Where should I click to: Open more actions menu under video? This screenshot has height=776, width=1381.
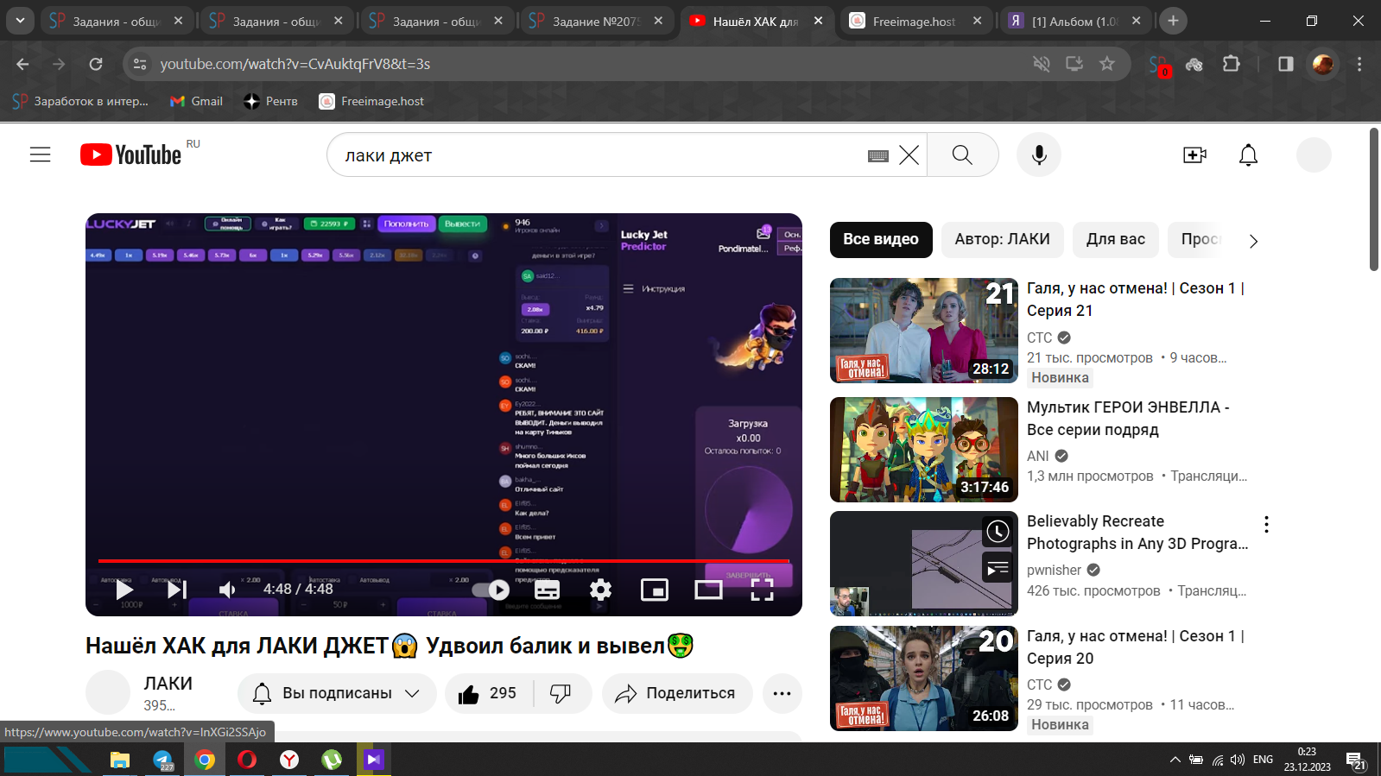782,693
